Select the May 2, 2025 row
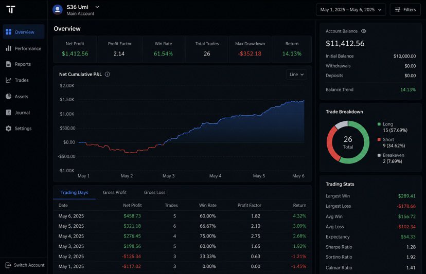Image resolution: width=426 pixels, height=274 pixels. pos(182,257)
